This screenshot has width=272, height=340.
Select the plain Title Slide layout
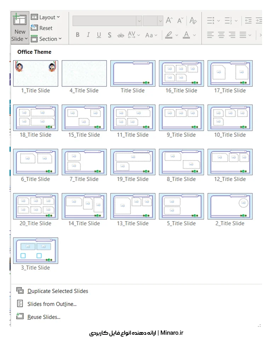[133, 77]
